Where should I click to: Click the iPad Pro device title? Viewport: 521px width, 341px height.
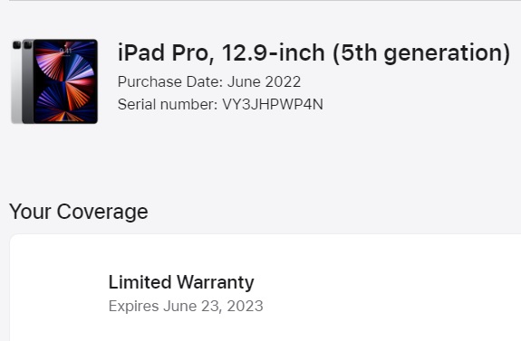314,53
